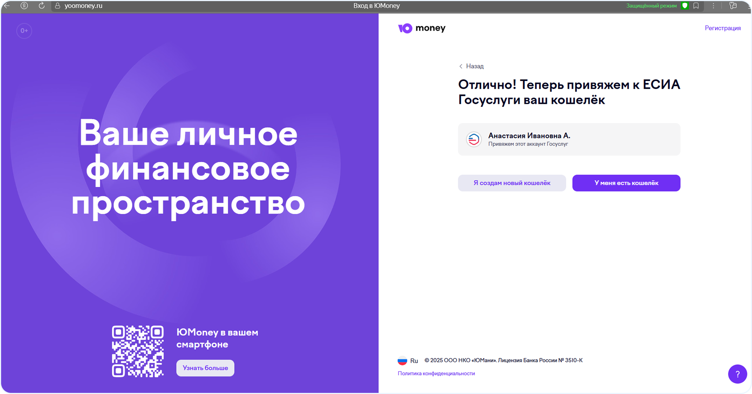Open 'Политика конфиденциальности' link
Screen dimensions: 752x394
(x=436, y=373)
